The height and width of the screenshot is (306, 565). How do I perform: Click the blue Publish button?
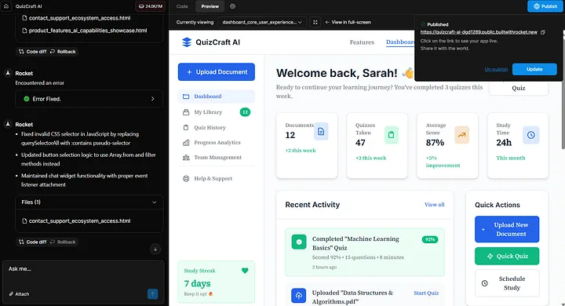tap(545, 6)
